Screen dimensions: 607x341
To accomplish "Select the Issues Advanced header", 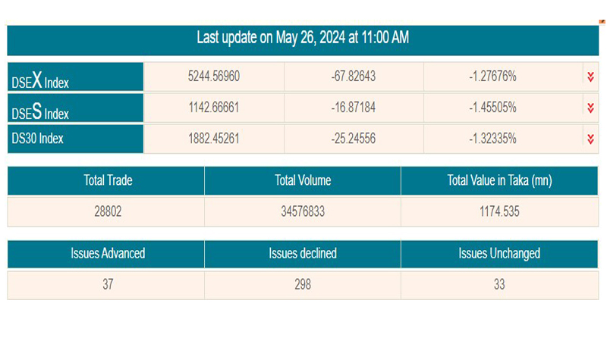I will [x=106, y=254].
